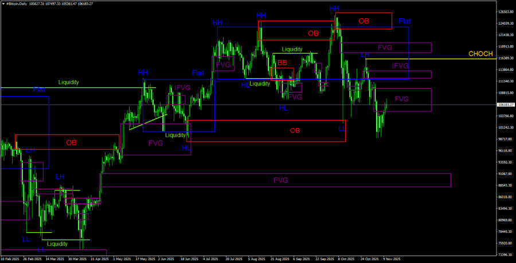The image size is (516, 263).
Task: Click the current price tag 106183.27 on price axis
Action: click(505, 105)
